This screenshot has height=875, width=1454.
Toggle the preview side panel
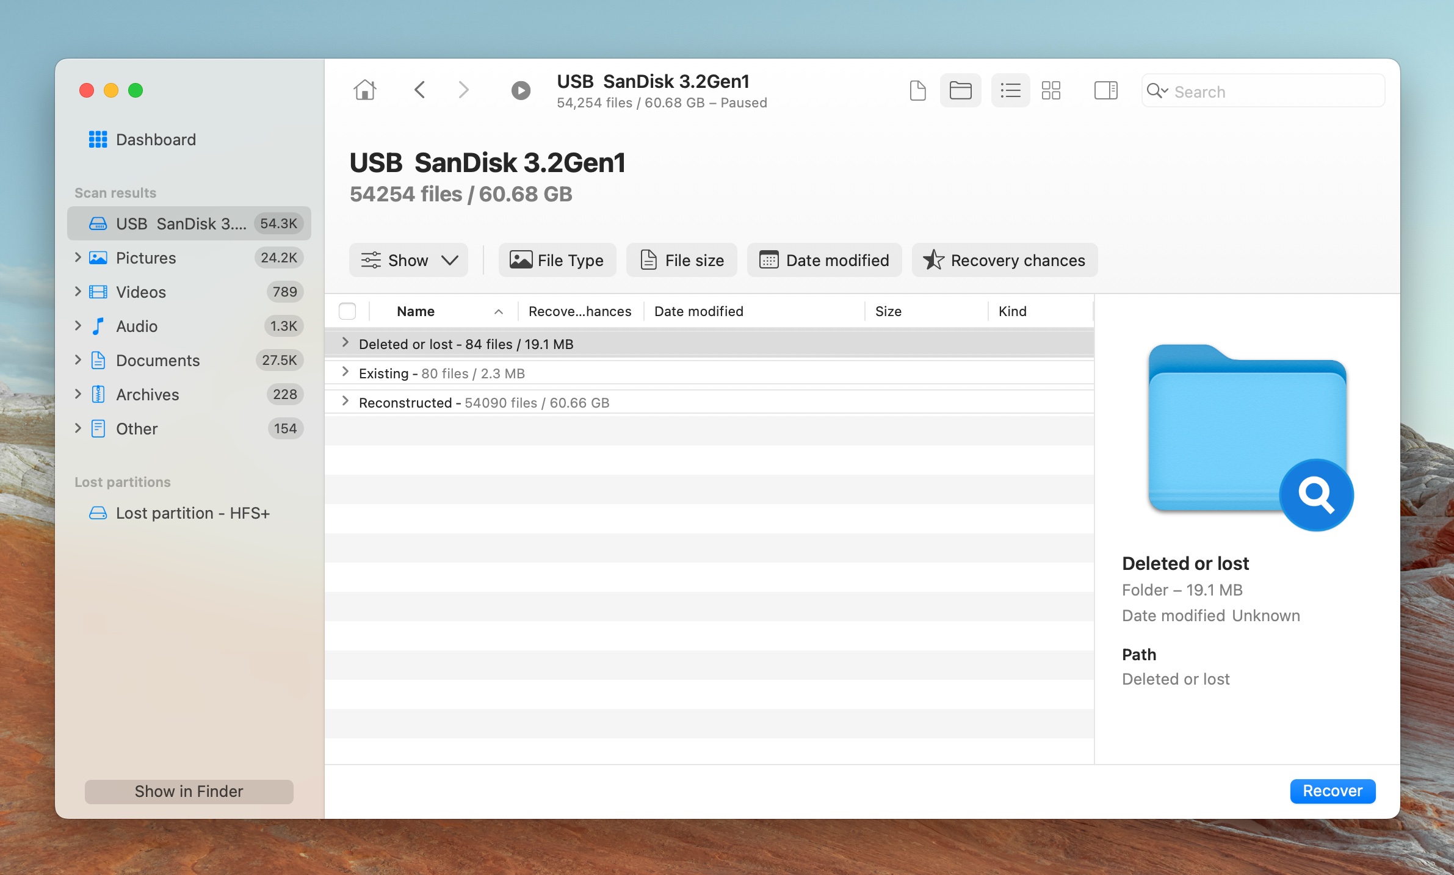coord(1105,91)
